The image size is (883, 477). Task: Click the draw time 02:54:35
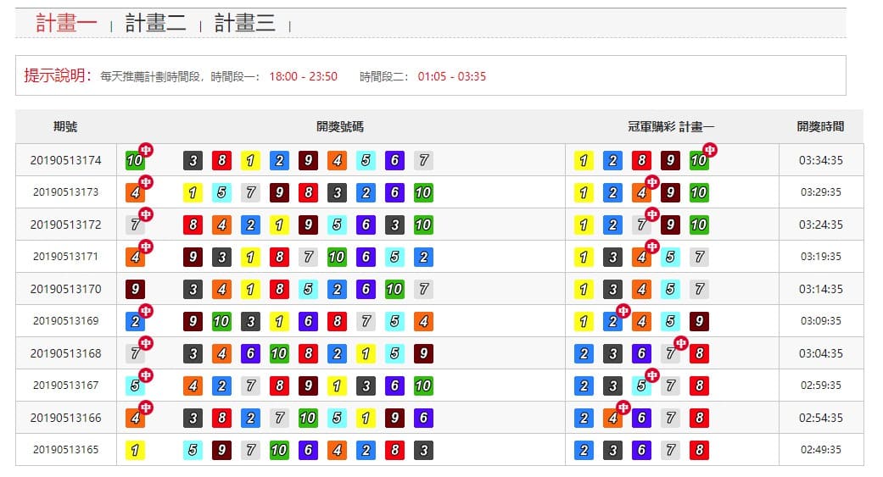click(x=820, y=418)
